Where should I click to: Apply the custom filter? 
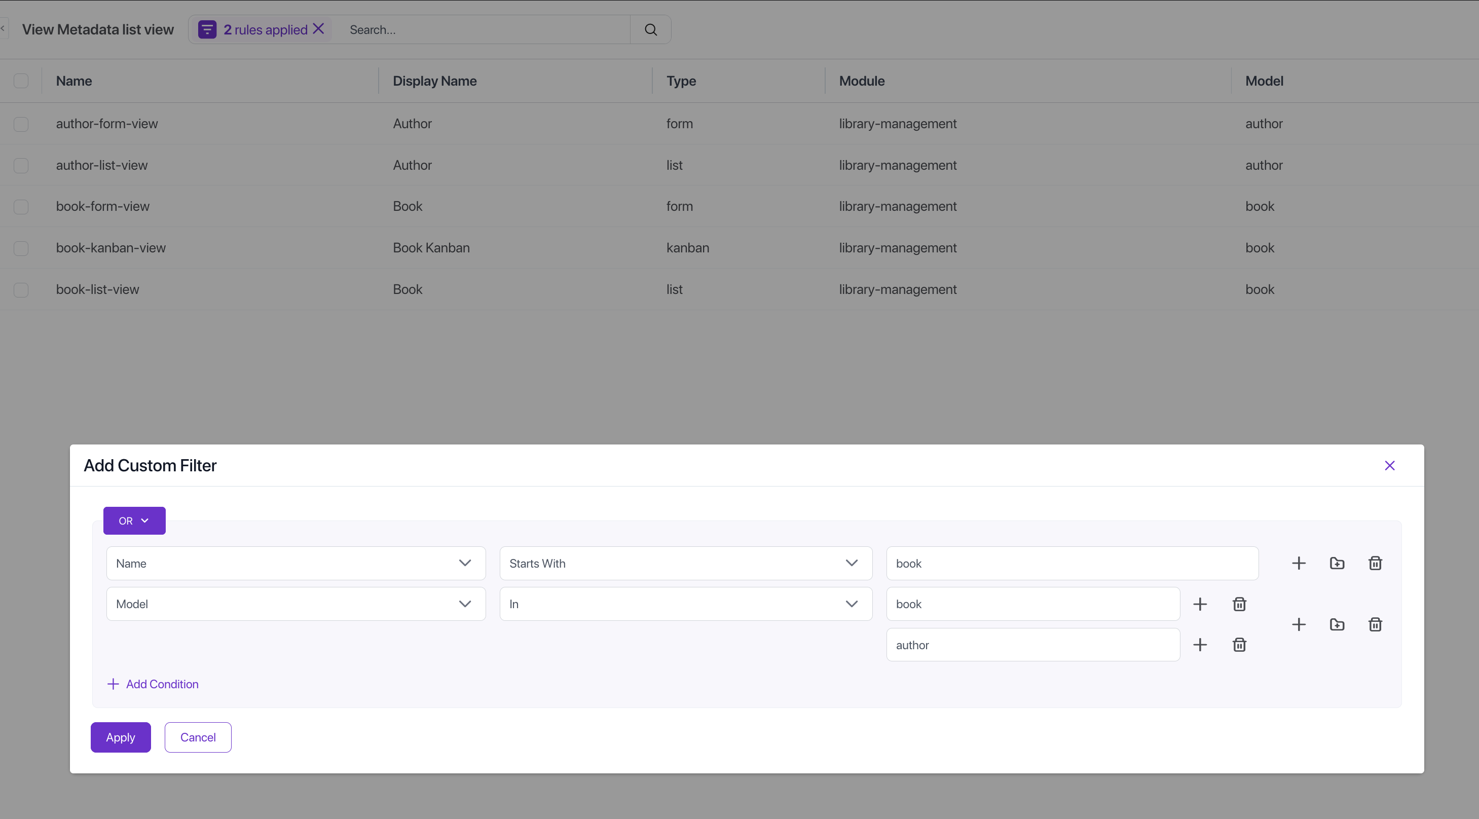pos(121,737)
